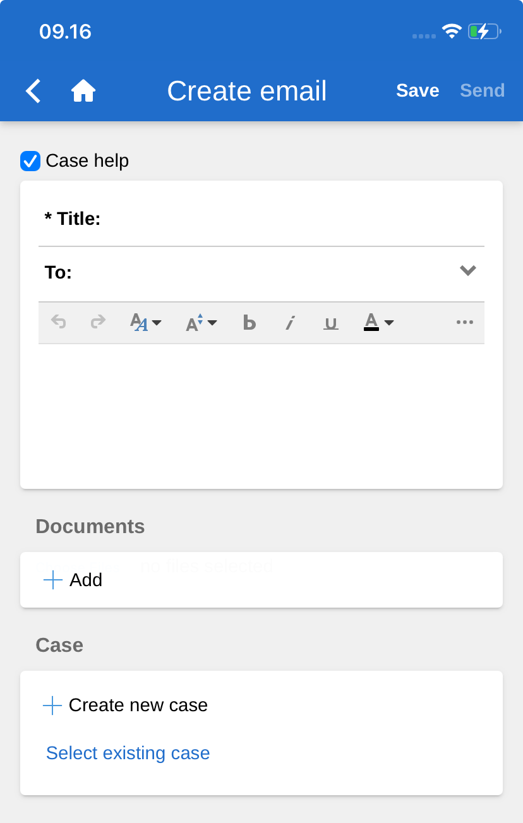Open more formatting options ellipsis
This screenshot has height=823, width=523.
464,323
